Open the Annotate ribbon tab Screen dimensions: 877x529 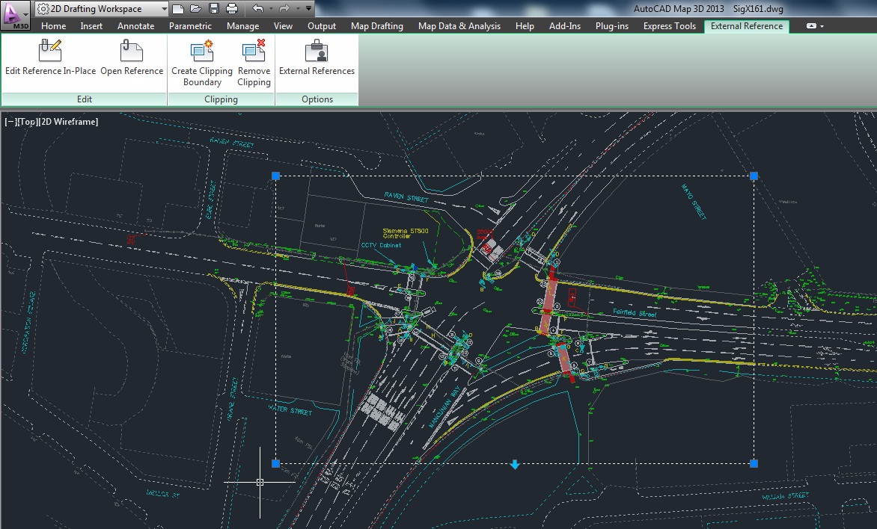pos(136,25)
